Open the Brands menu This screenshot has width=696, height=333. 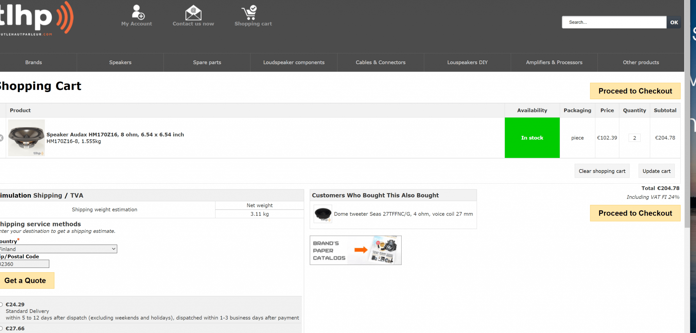coord(34,62)
